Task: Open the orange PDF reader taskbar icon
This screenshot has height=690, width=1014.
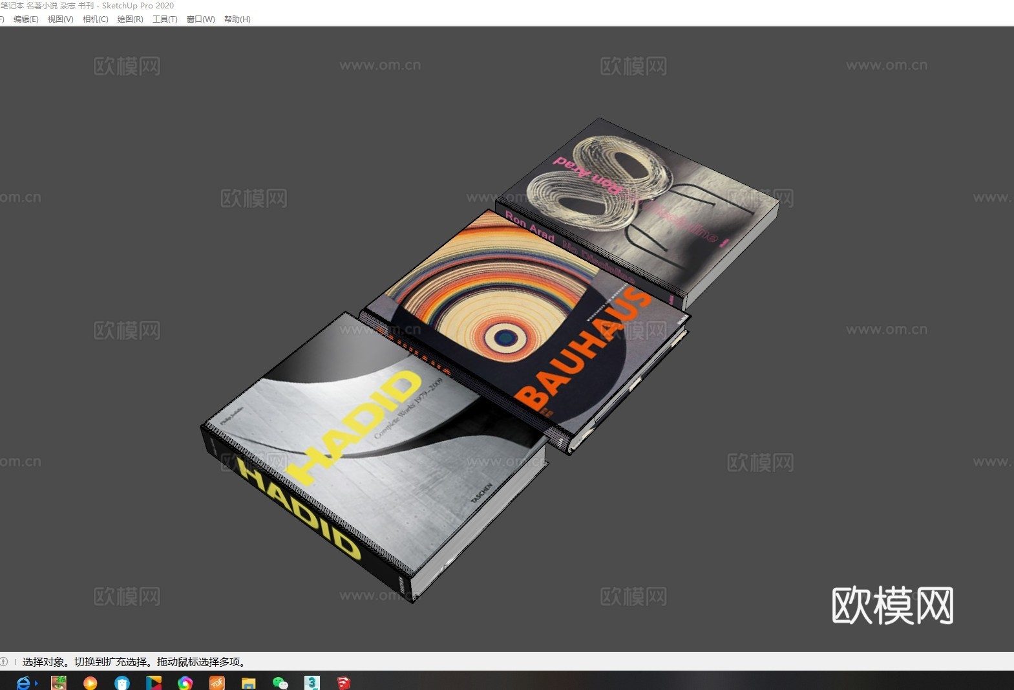Action: (217, 683)
